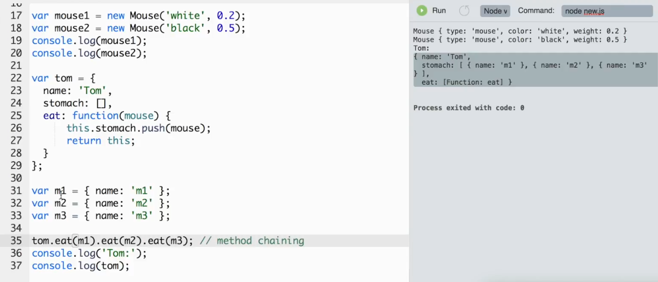Click line number 37 in the gutter
658x282 pixels.
(x=16, y=266)
